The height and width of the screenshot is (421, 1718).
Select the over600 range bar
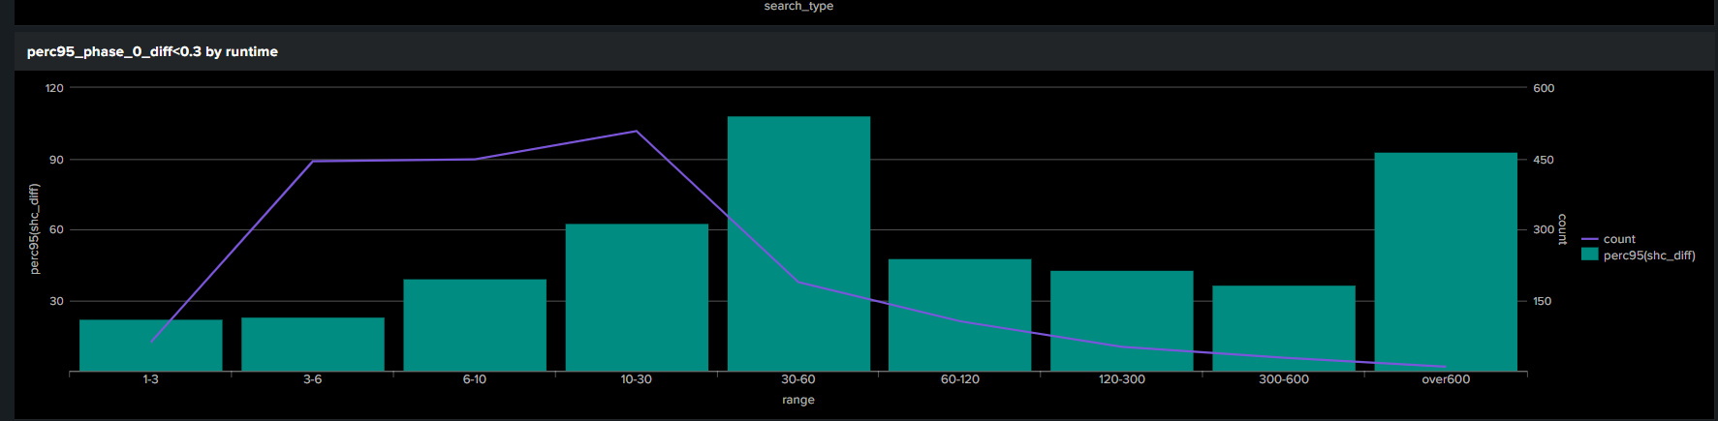pyautogui.click(x=1446, y=262)
